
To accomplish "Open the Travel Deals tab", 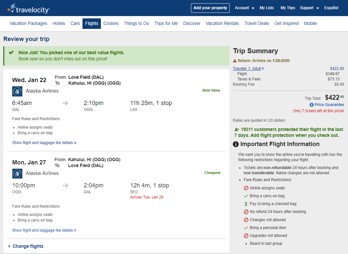I will coord(257,24).
